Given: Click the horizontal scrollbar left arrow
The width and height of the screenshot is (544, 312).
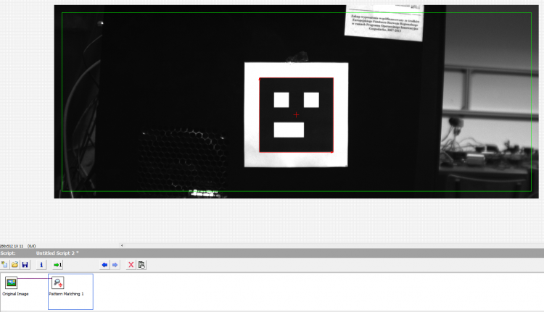Looking at the screenshot, I should click(122, 245).
